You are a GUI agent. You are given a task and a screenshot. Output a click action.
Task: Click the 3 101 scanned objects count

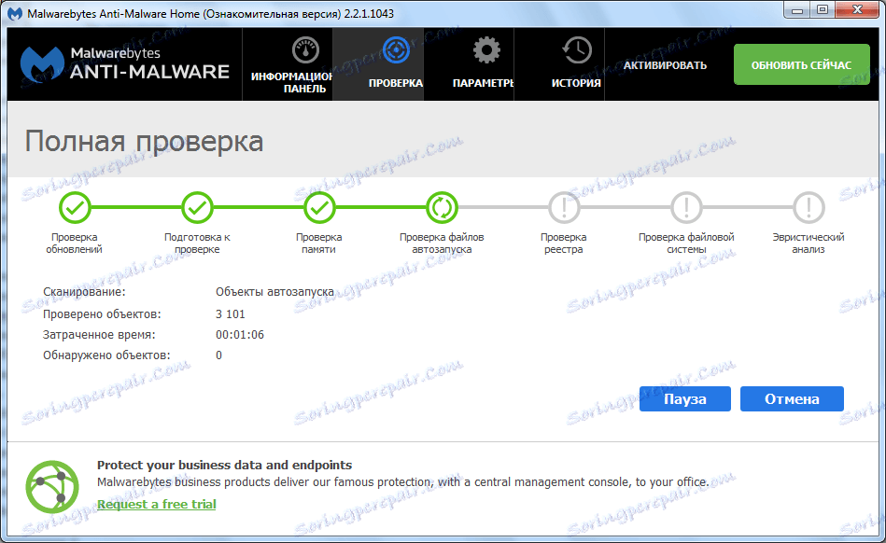pyautogui.click(x=231, y=313)
